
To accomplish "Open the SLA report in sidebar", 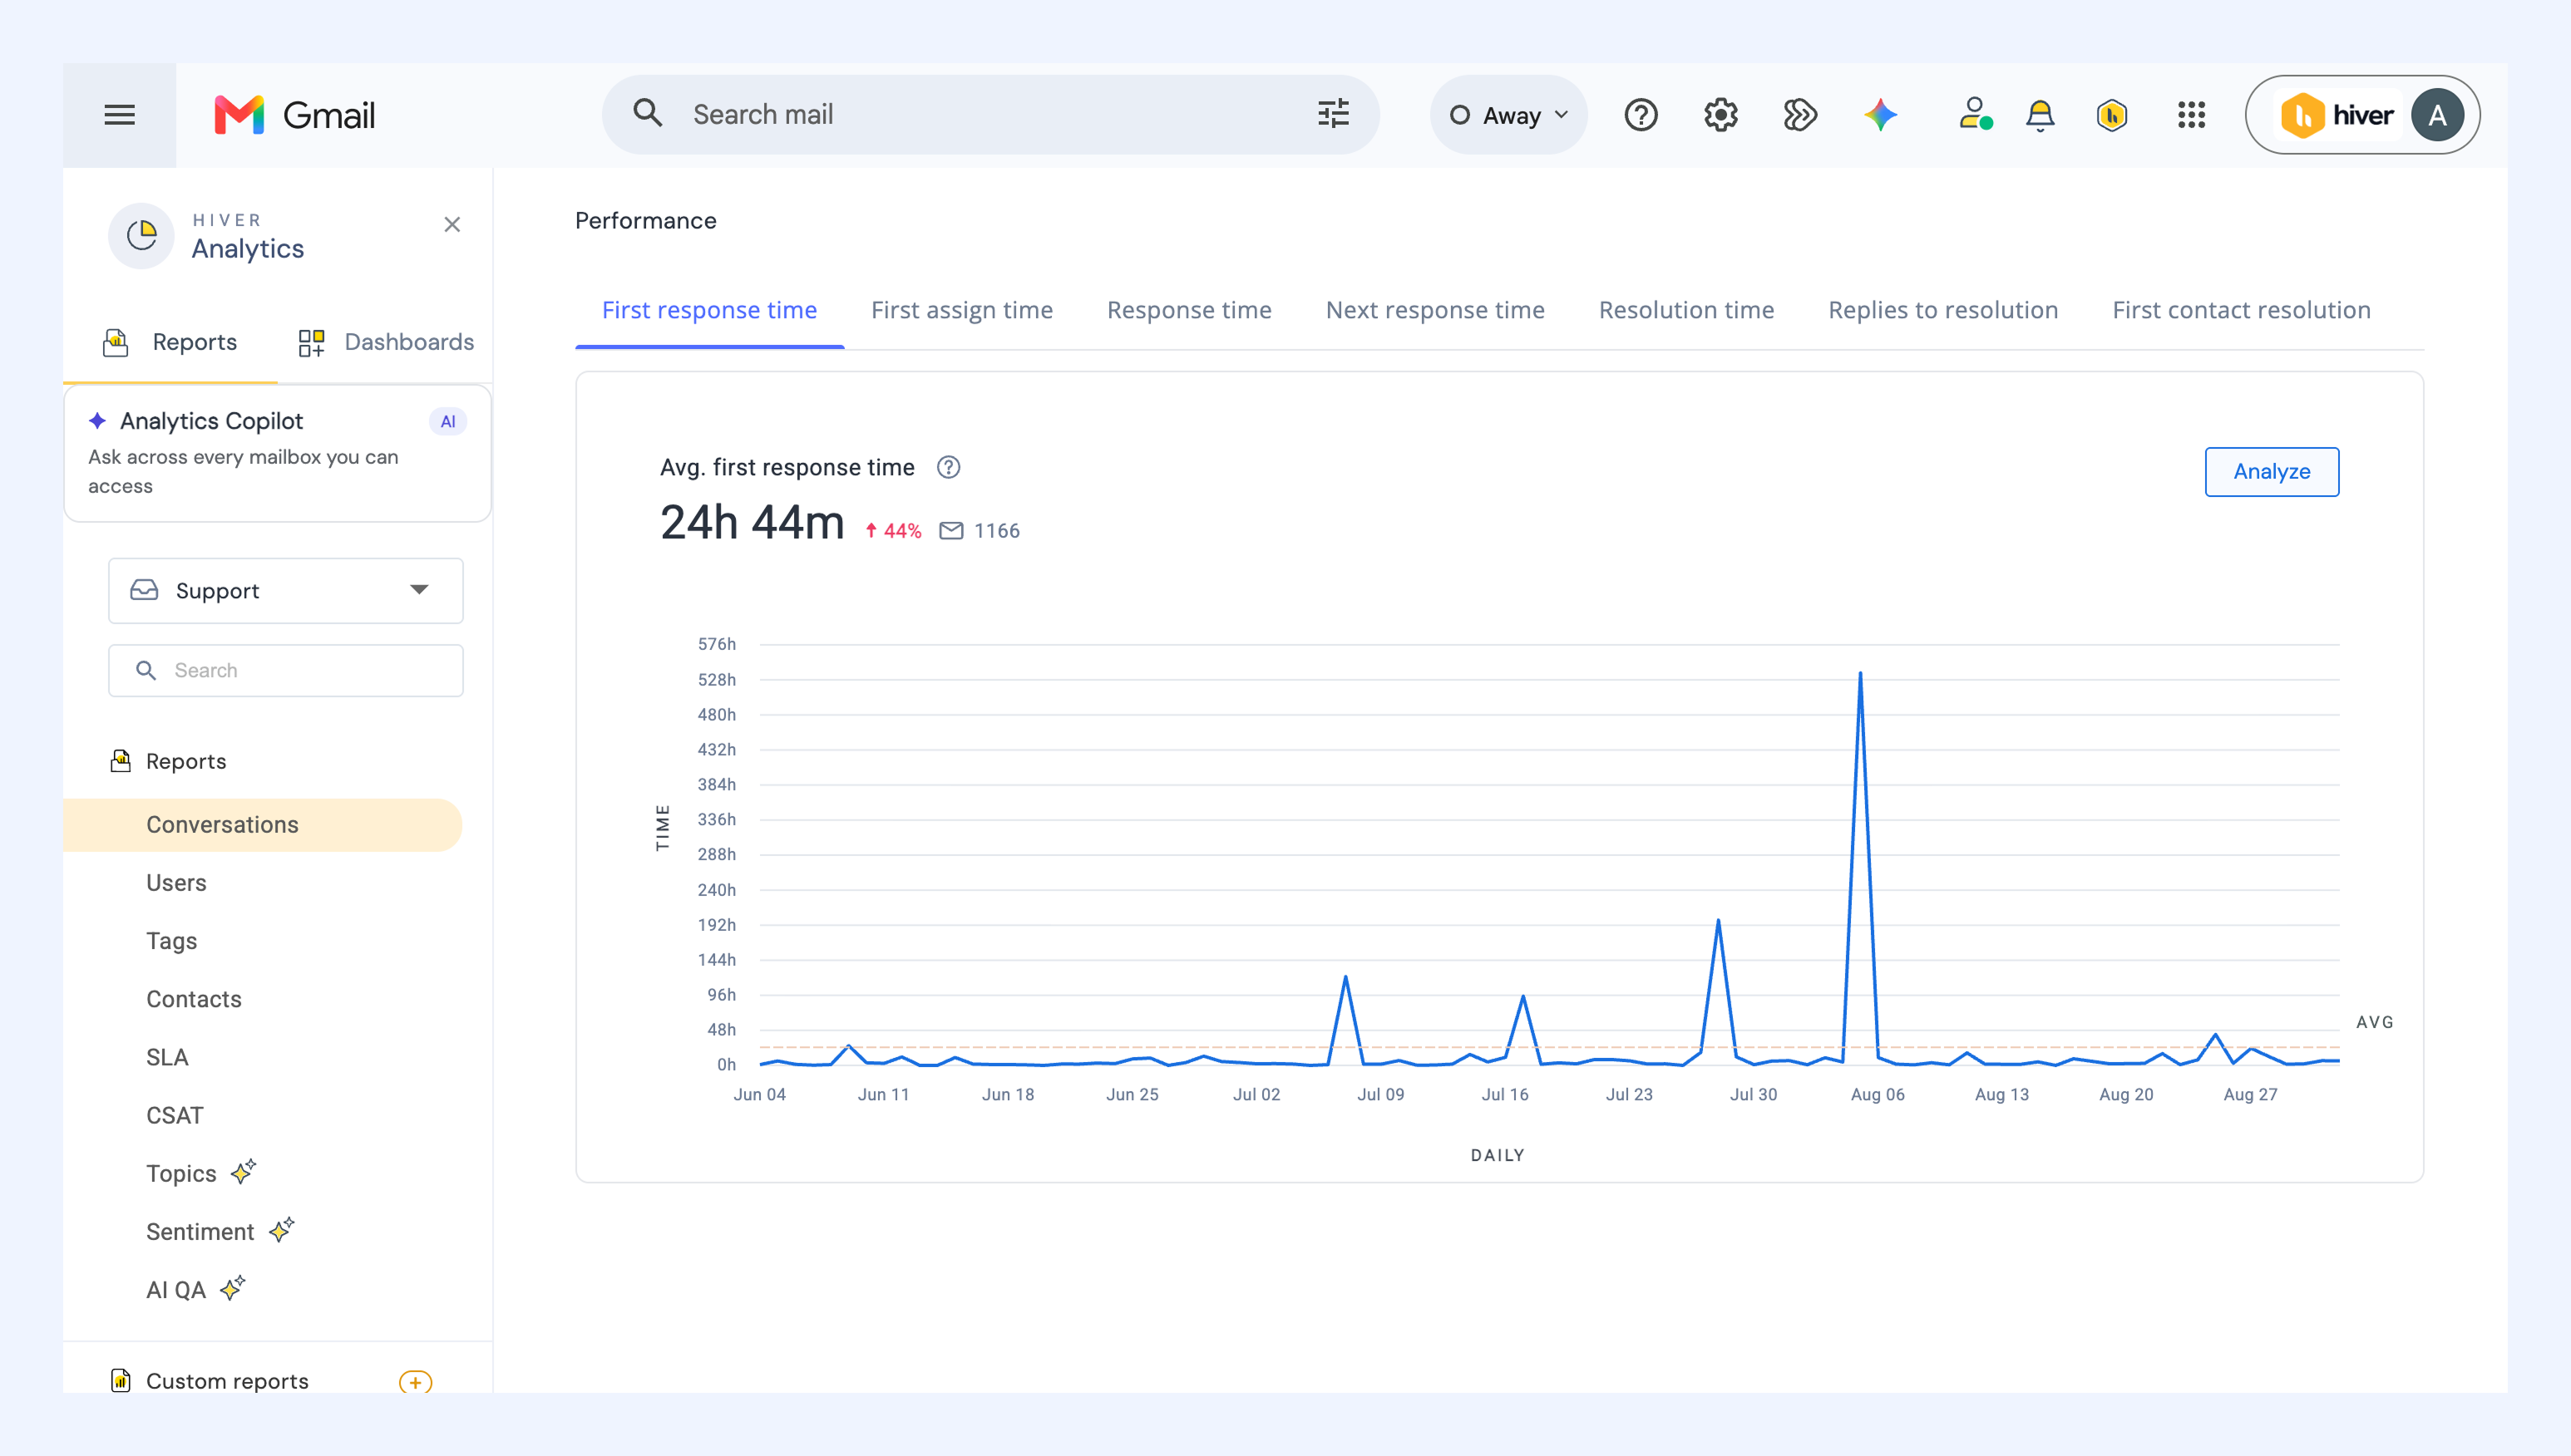I will point(167,1057).
